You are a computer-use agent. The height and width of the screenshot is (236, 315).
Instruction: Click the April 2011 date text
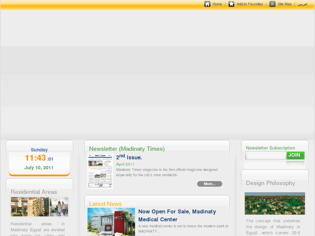[x=125, y=164]
